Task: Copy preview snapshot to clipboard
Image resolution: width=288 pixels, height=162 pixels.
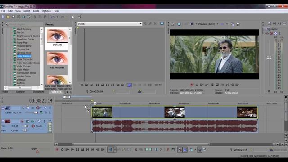Action: coord(233,24)
